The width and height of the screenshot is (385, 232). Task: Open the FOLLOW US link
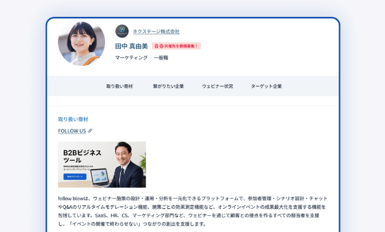click(72, 131)
